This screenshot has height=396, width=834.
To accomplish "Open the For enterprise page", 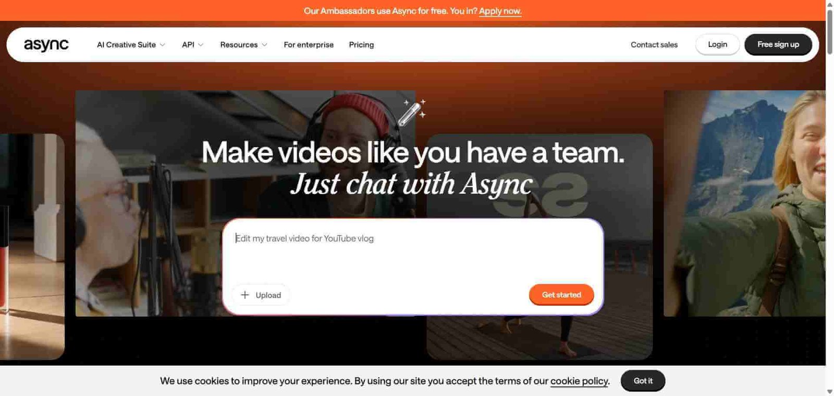I will (x=309, y=45).
